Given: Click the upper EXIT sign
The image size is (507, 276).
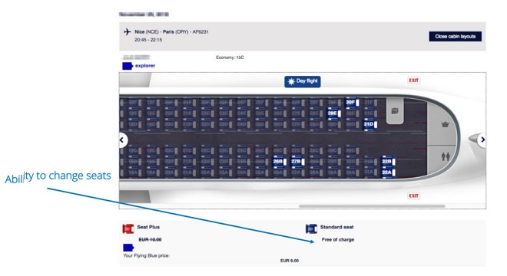Looking at the screenshot, I should point(413,80).
